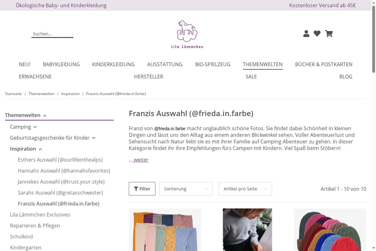Screen dimensions: 376x251
Task: Collapse the Inspiration category chevron
Action: click(40, 149)
